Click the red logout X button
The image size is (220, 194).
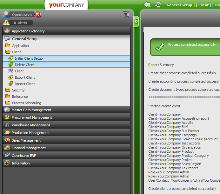pyautogui.click(x=37, y=14)
